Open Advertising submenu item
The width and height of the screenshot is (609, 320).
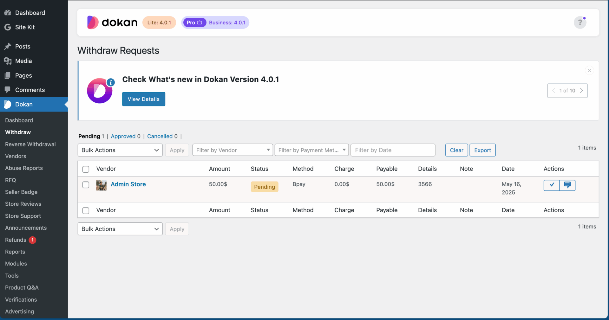[x=19, y=311]
